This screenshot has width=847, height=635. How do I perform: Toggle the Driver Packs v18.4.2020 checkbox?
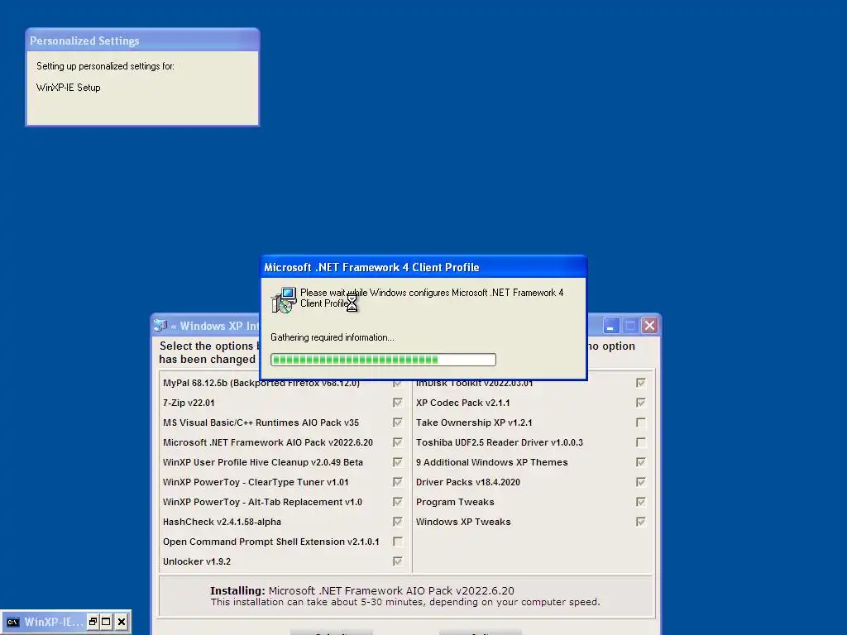tap(641, 482)
